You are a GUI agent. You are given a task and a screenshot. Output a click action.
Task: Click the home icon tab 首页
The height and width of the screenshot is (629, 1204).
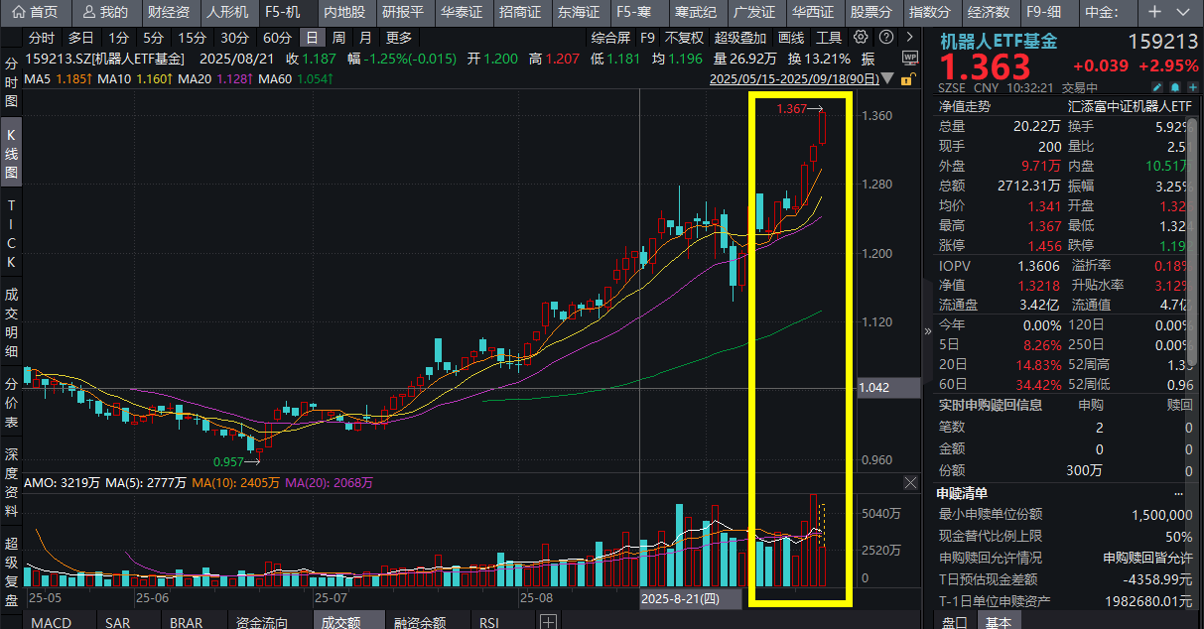pos(35,12)
